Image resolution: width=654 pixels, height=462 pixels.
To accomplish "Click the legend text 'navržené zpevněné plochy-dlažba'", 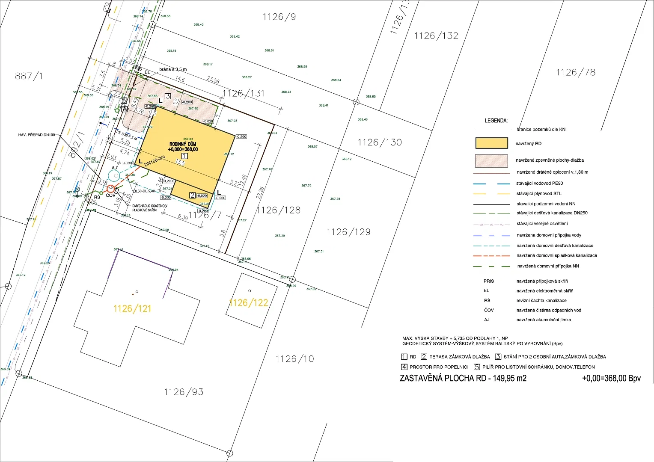I will click(550, 160).
